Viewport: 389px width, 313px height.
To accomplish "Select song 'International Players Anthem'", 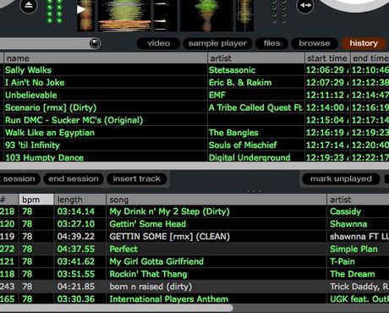I will click(x=169, y=299).
